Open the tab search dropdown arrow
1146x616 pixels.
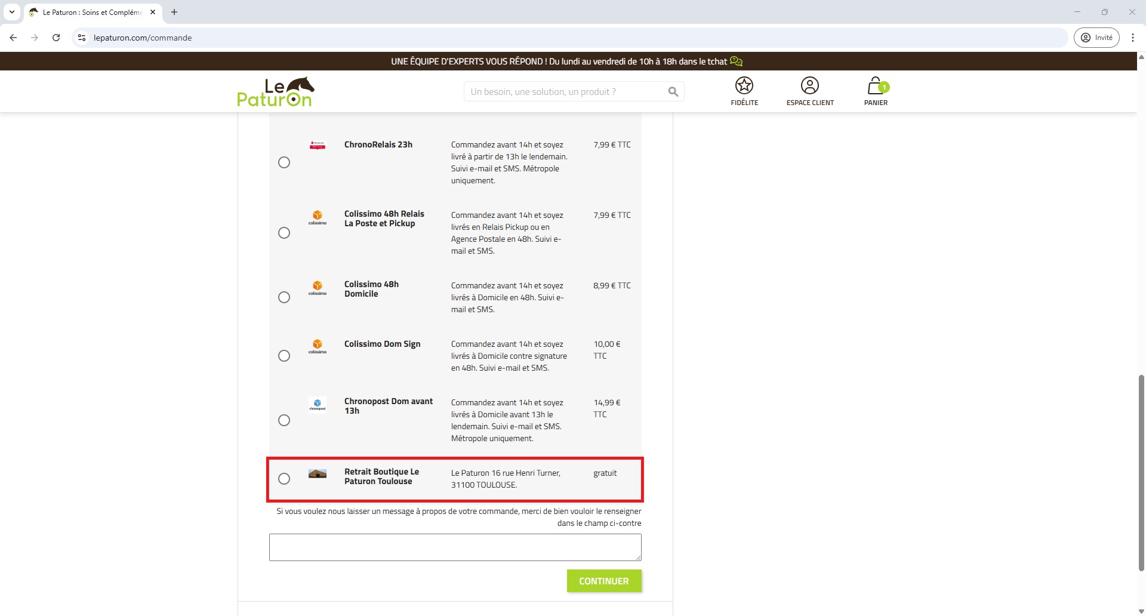click(x=11, y=12)
